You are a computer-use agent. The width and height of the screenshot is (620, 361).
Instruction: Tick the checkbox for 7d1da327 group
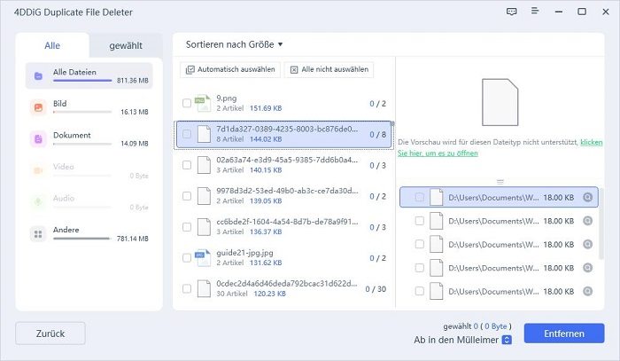tap(187, 134)
